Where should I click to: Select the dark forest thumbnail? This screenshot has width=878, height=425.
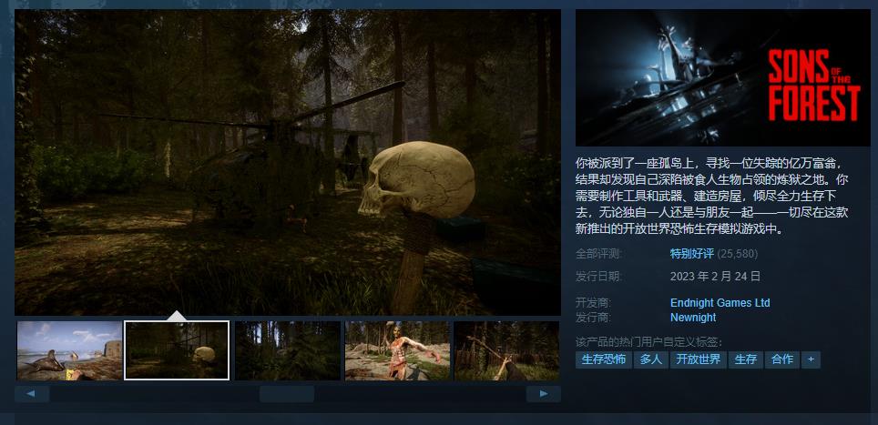[x=288, y=350]
